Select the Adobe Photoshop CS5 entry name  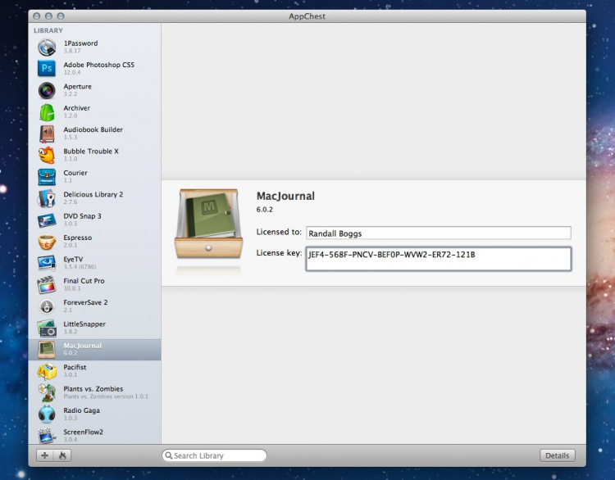tap(99, 65)
